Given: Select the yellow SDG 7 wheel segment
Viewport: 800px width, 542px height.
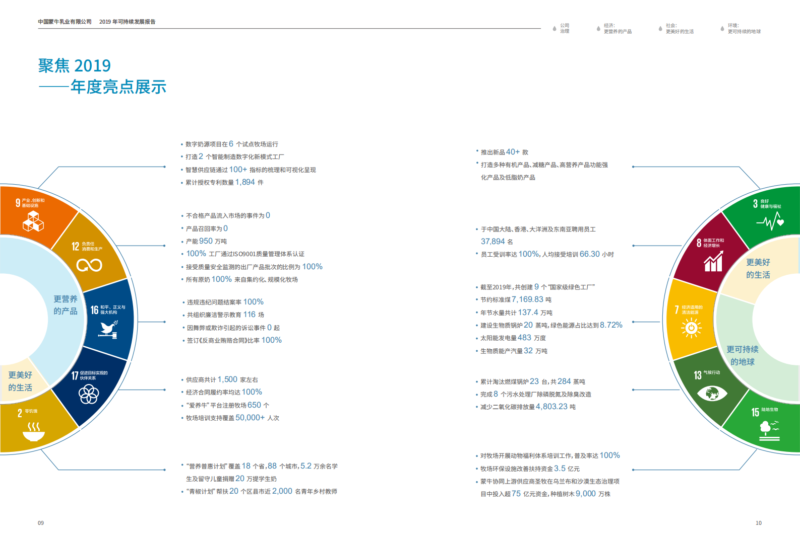Looking at the screenshot, I should 690,320.
